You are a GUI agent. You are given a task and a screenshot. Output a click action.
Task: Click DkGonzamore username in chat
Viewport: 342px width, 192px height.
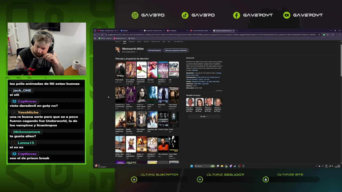pos(27,132)
